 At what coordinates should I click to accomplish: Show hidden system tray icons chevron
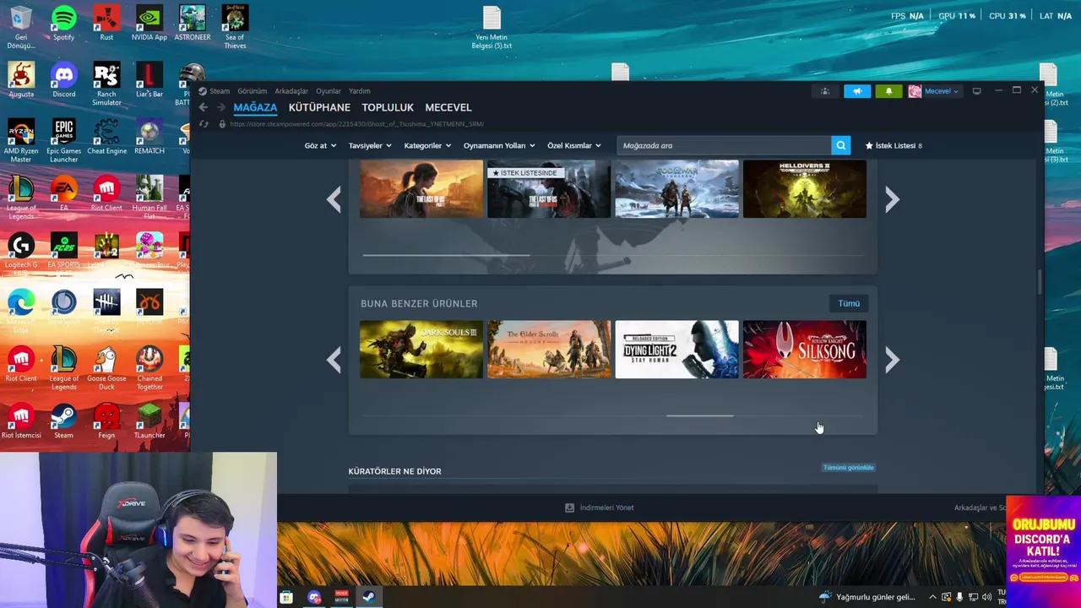click(932, 597)
